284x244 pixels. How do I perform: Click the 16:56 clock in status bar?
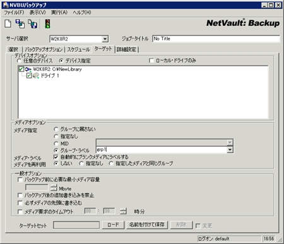(269, 239)
